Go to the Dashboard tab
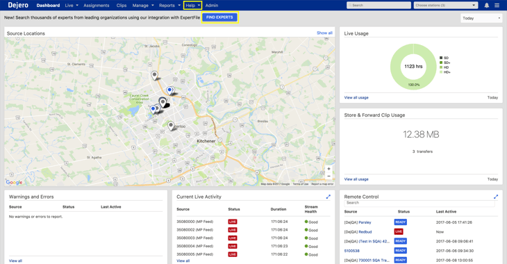Viewport: 507px width, 264px height. point(48,5)
